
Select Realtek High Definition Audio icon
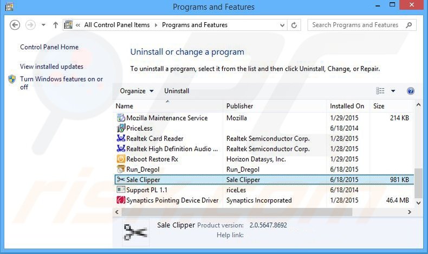[x=121, y=149]
